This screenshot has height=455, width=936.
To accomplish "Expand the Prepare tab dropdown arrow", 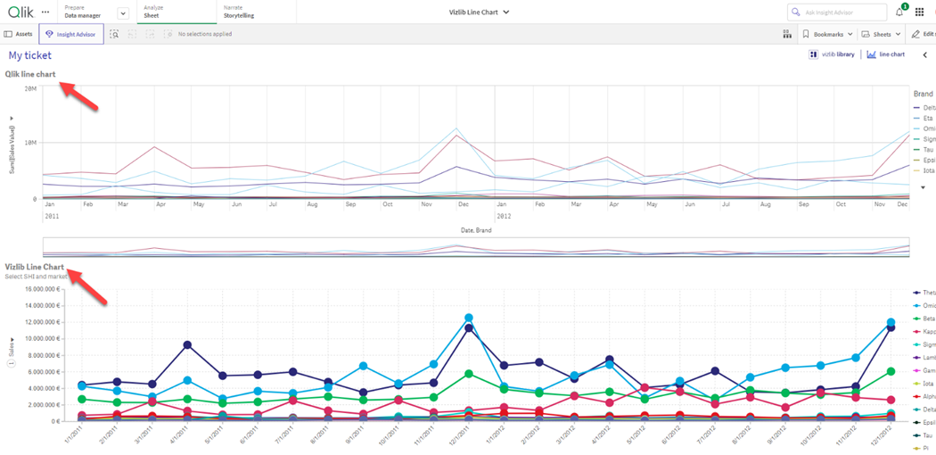I will tap(123, 13).
